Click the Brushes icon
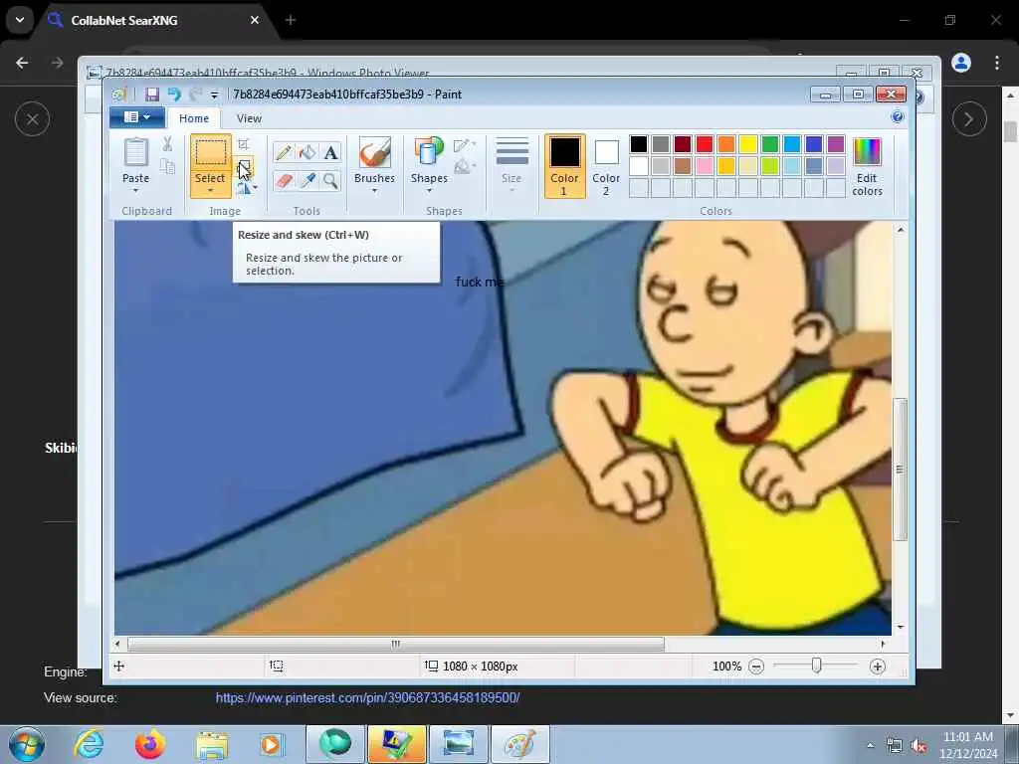 tap(374, 152)
